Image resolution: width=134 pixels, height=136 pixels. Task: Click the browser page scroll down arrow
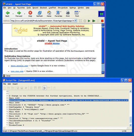(103, 73)
